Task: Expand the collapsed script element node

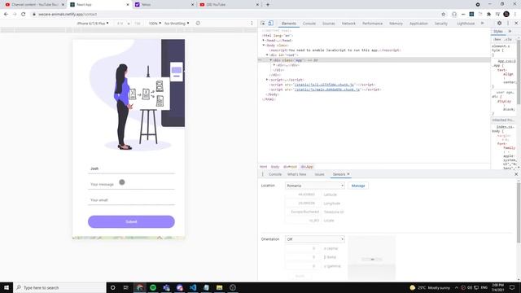Action: pyautogui.click(x=267, y=80)
